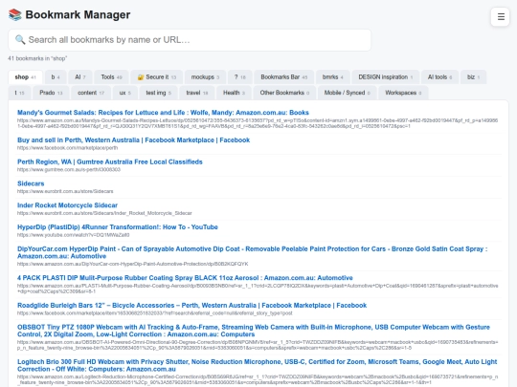Screen dimensions: 517x387
Task: Switch to the b folder tab
Action: click(x=56, y=77)
